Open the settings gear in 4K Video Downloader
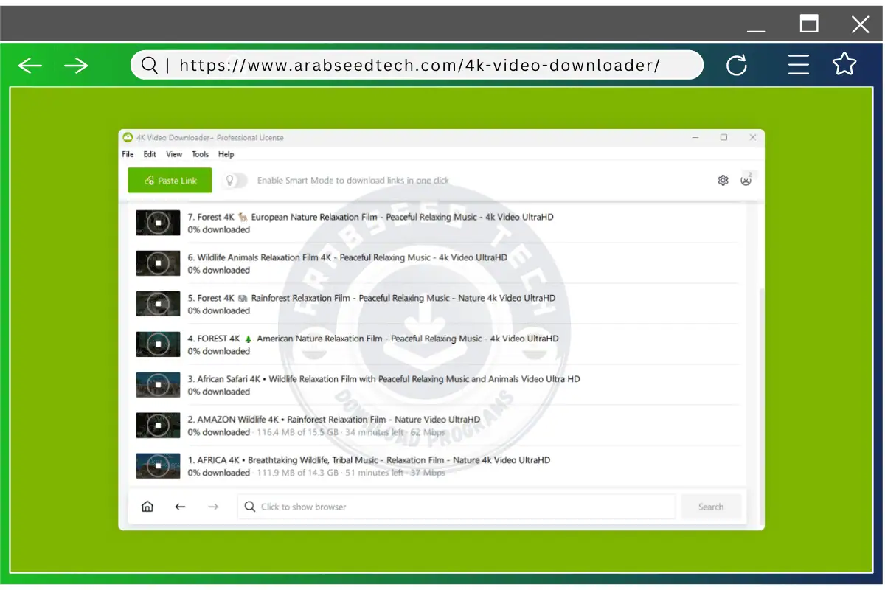This screenshot has width=885, height=590. pyautogui.click(x=723, y=180)
